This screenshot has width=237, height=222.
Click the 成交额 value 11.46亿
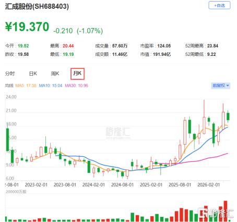tap(120, 54)
